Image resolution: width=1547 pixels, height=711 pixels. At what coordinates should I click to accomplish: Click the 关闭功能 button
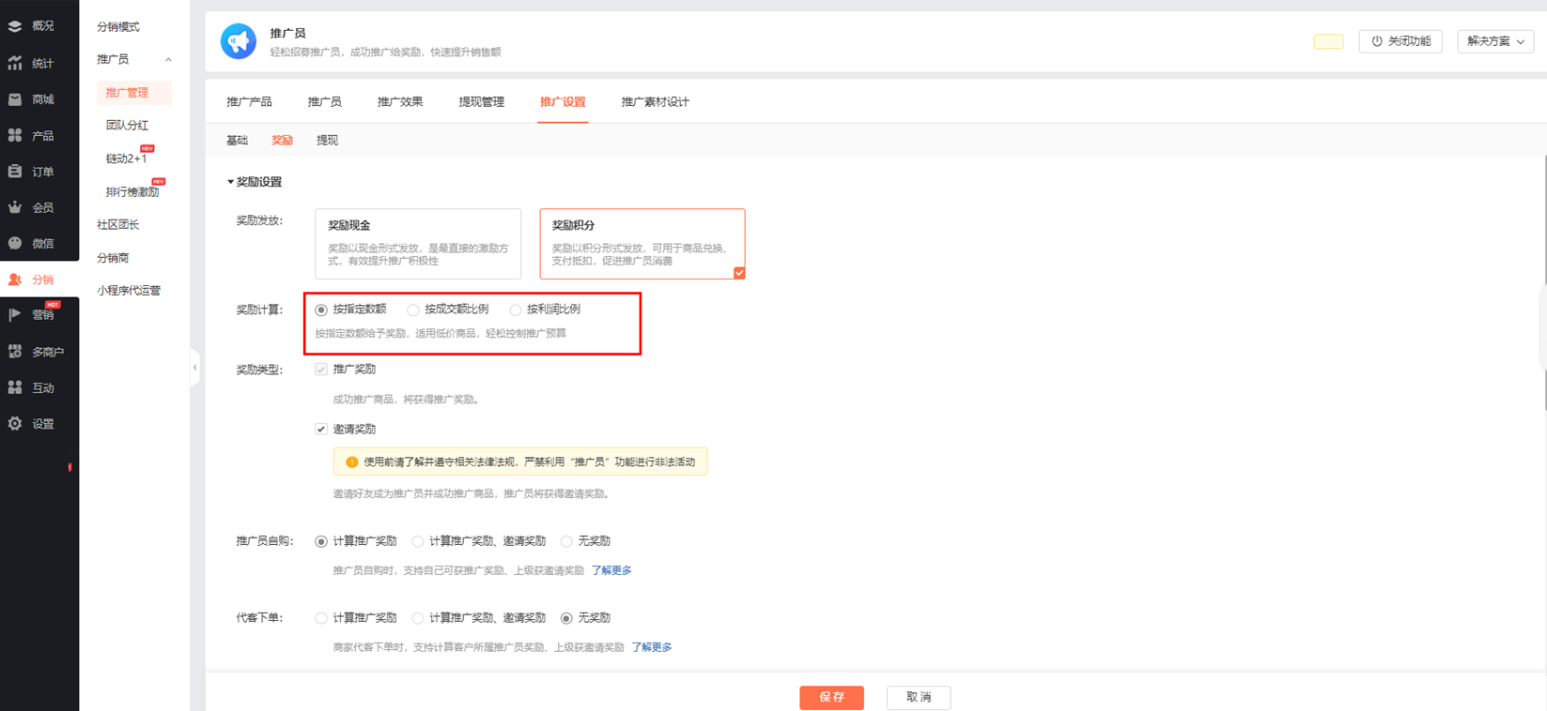(1400, 41)
